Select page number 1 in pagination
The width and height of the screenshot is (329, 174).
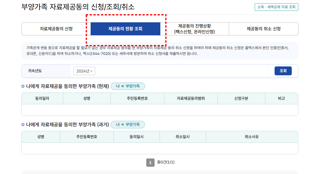(150, 163)
